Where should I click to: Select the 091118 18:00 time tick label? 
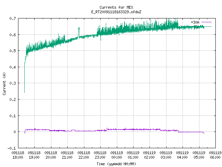(18, 155)
